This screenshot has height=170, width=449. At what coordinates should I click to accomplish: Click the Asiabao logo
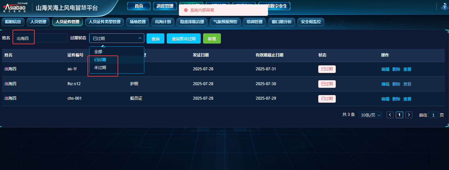(16, 7)
